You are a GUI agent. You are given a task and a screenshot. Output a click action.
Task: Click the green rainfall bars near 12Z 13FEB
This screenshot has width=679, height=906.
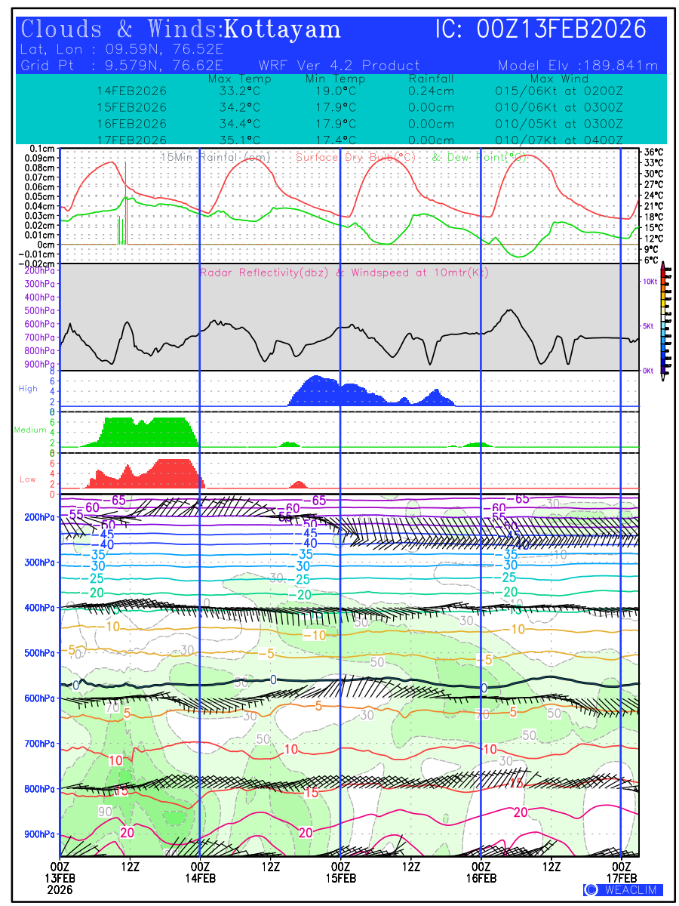(120, 230)
